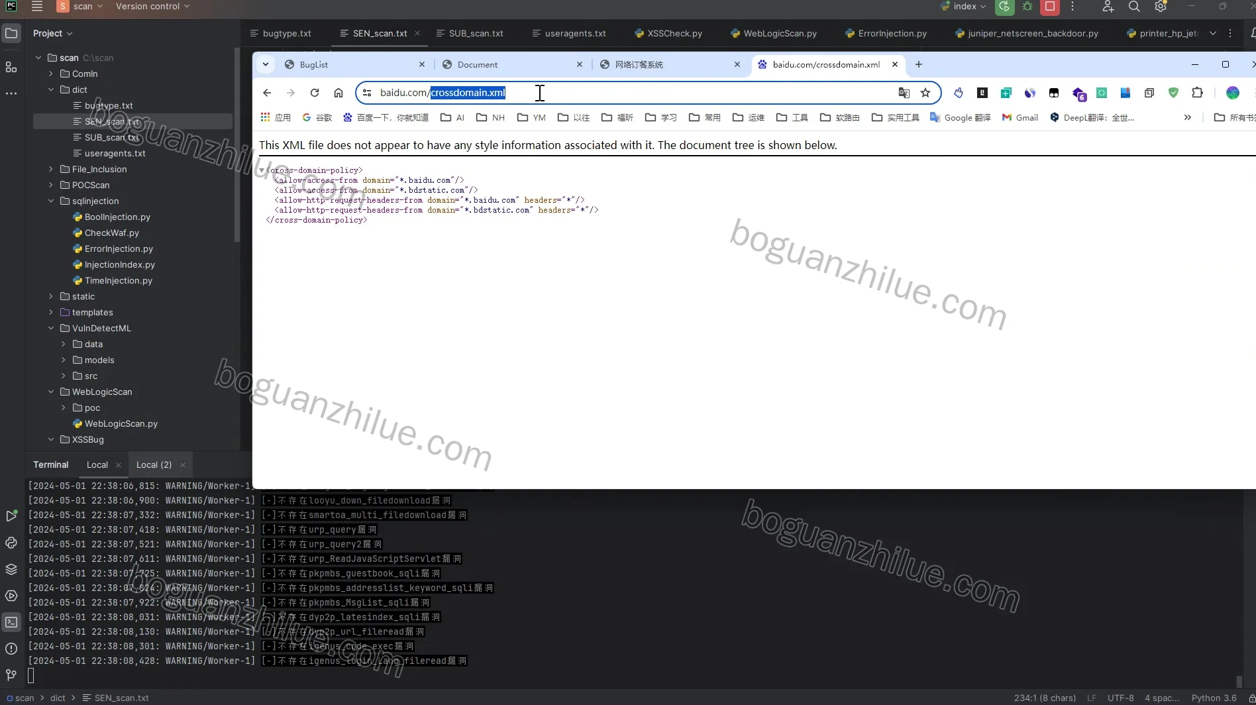
Task: Open the Terminal tool window icon
Action: 11,622
